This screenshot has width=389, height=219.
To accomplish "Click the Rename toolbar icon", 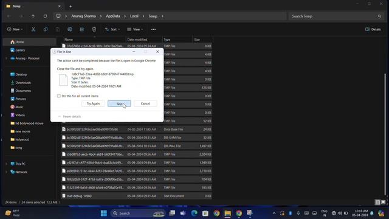I will [70, 29].
